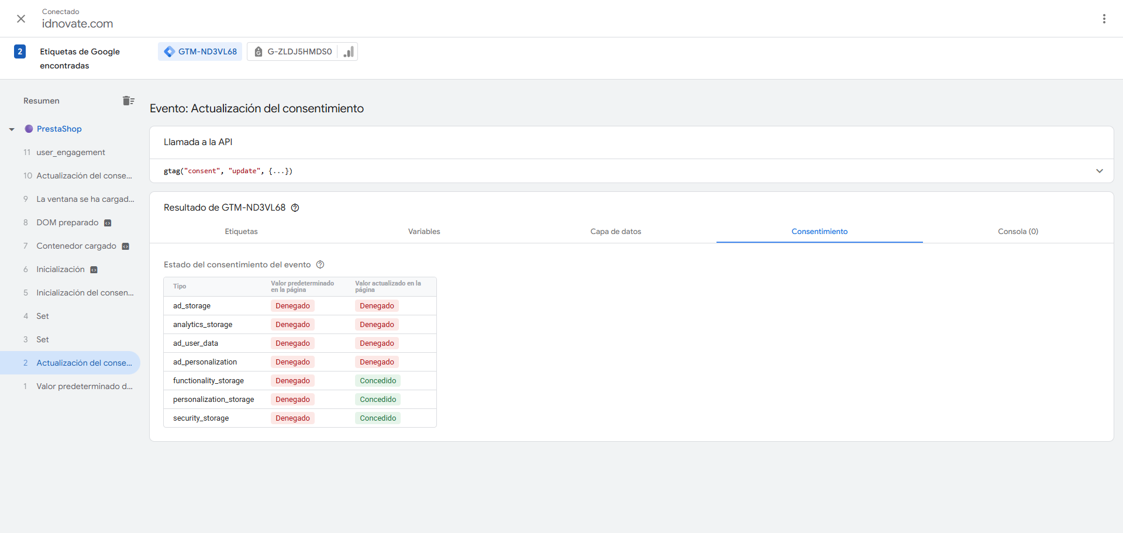Select event 7 Contenedor cargado
This screenshot has width=1123, height=533.
click(70, 246)
